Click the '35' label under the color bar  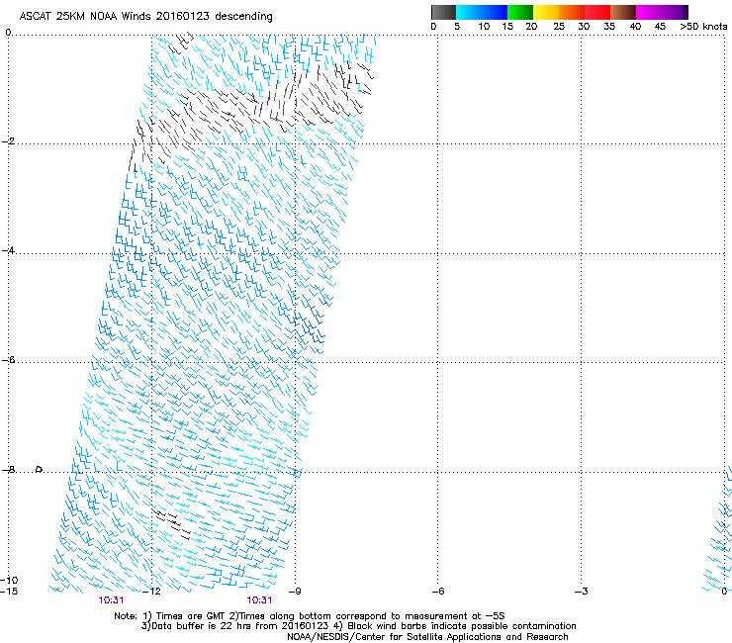609,27
